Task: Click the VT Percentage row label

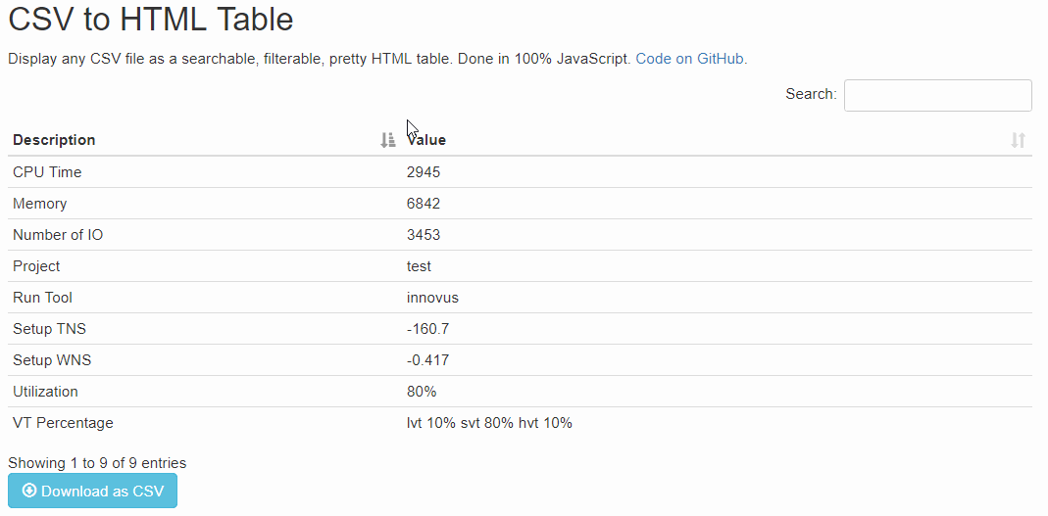Action: [x=63, y=423]
